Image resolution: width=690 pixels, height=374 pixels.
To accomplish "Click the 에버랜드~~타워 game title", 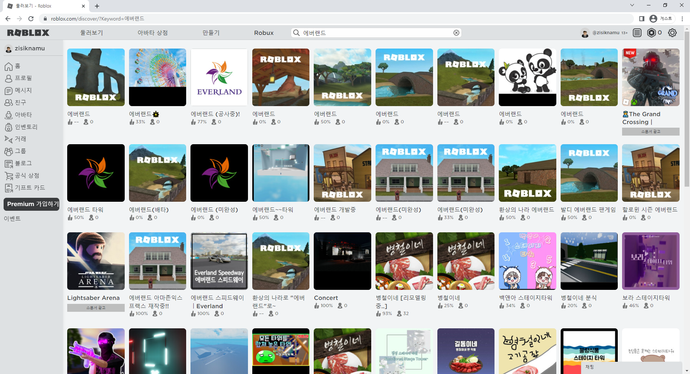I will click(273, 210).
